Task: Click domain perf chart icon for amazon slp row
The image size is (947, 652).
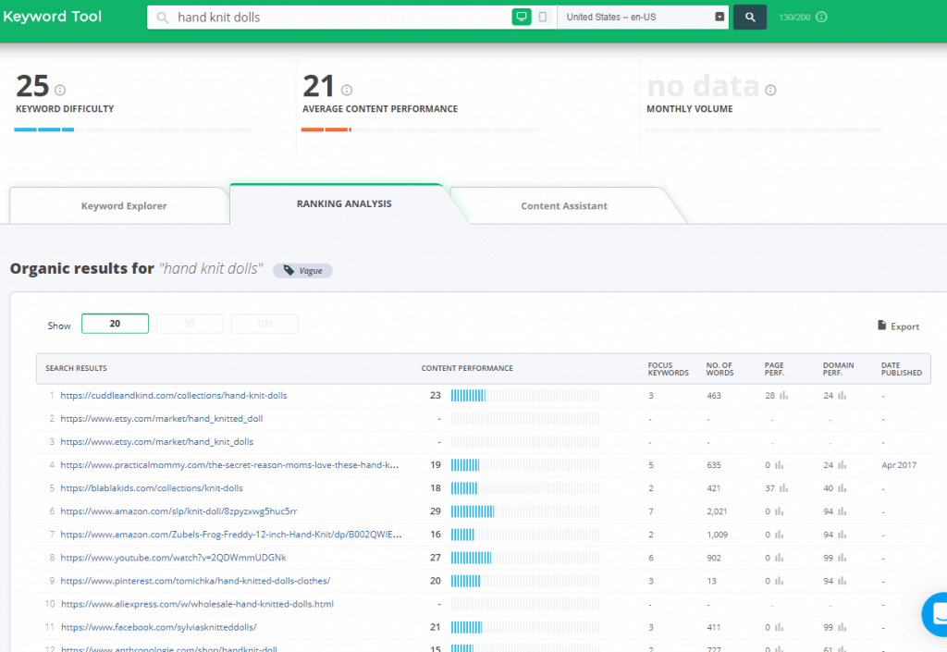Action: point(842,511)
